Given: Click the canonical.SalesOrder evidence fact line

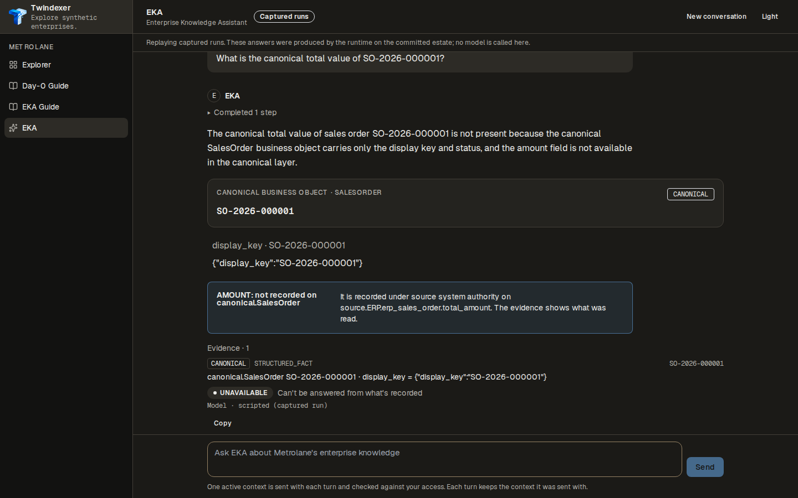Looking at the screenshot, I should tap(377, 377).
